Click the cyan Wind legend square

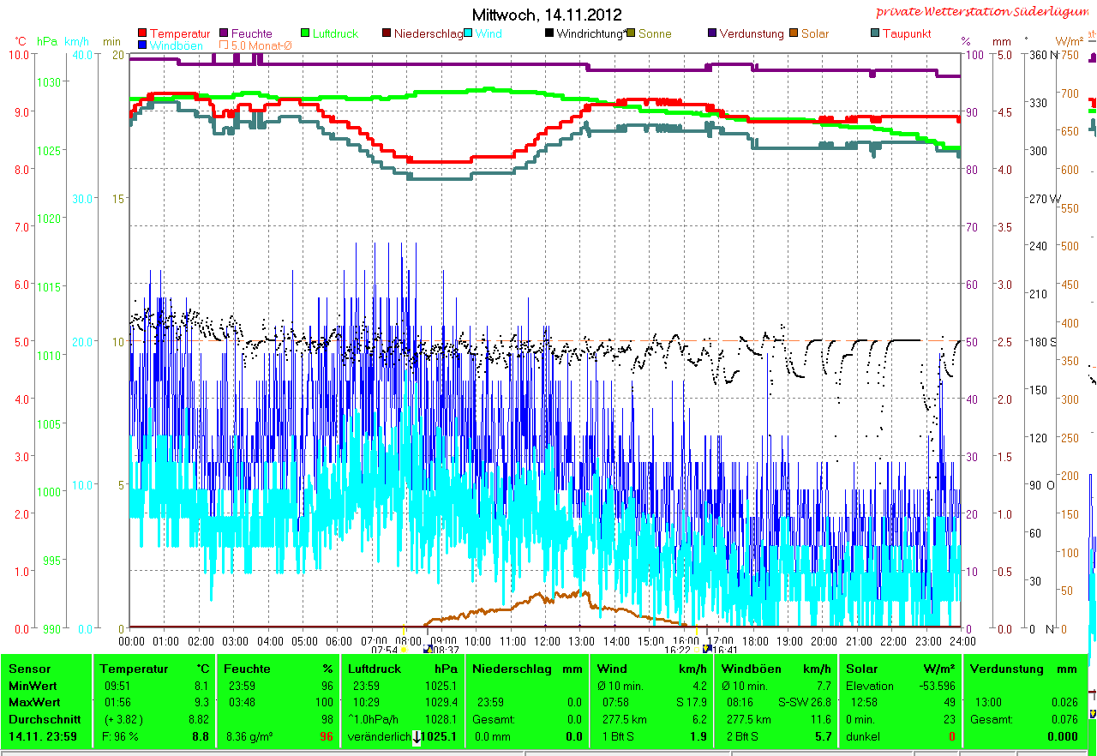pyautogui.click(x=469, y=34)
